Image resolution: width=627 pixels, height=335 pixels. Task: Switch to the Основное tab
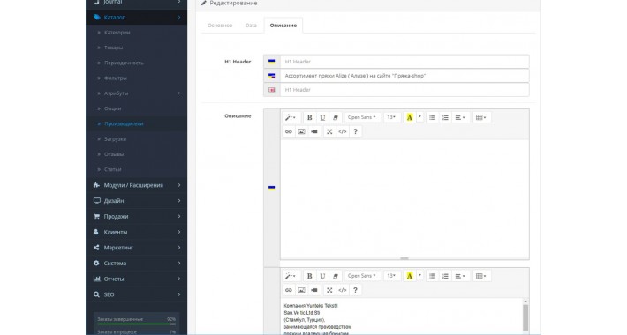(x=220, y=26)
